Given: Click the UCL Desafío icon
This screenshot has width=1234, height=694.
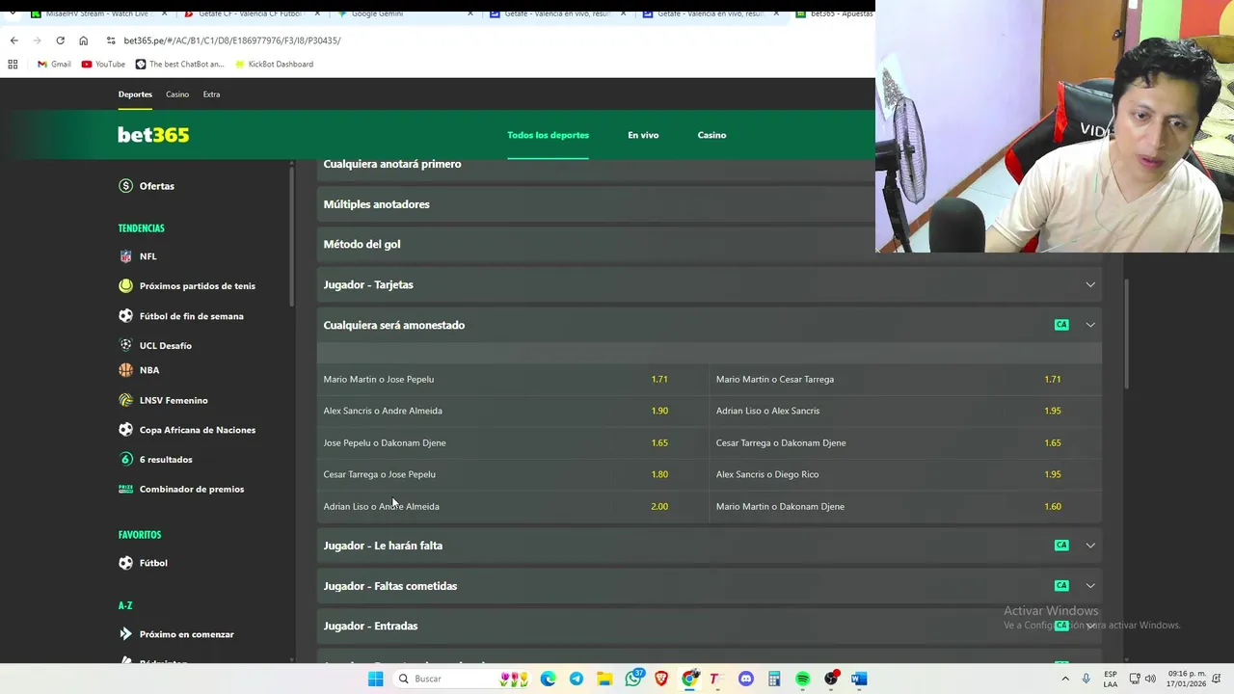Looking at the screenshot, I should pos(125,345).
